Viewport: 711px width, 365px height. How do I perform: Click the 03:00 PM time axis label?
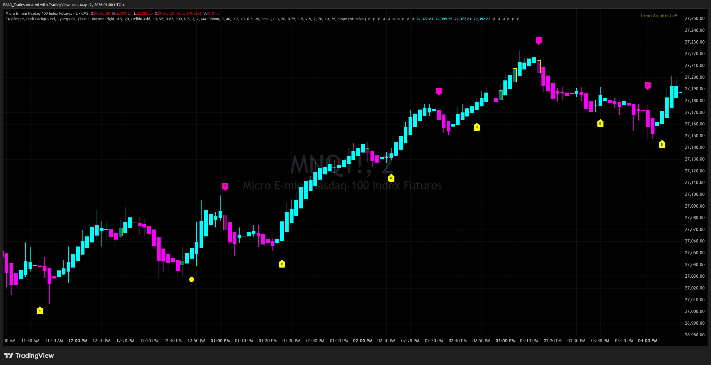505,340
